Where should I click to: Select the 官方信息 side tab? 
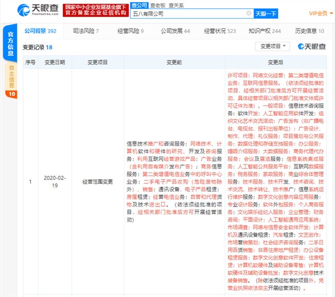[10, 44]
